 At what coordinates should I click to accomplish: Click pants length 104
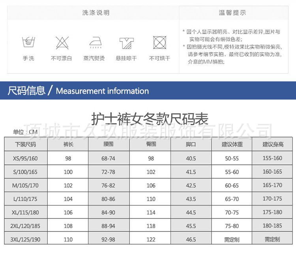(68, 199)
